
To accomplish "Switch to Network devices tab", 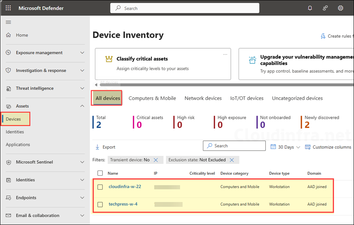I will tap(203, 98).
